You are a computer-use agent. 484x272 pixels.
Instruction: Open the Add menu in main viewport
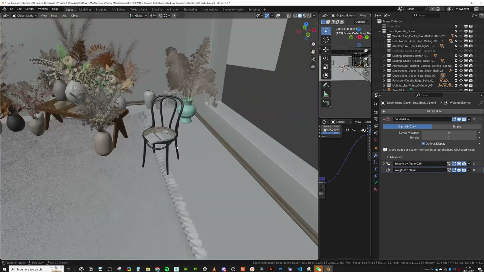pos(65,16)
